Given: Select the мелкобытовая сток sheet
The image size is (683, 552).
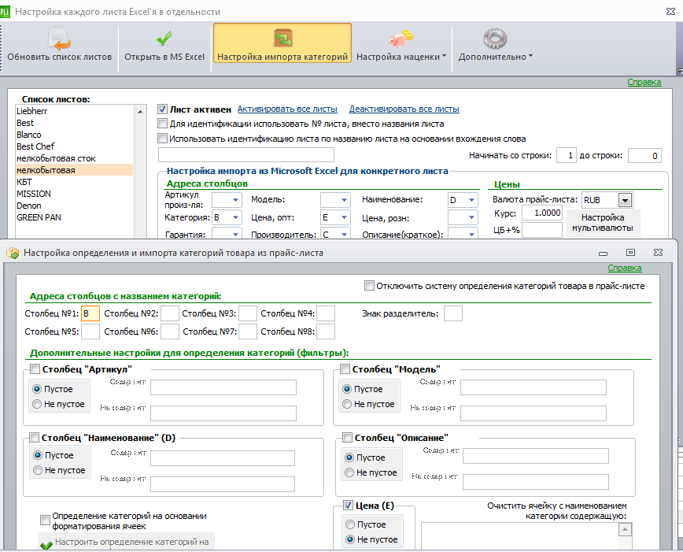Looking at the screenshot, I should point(74,158).
